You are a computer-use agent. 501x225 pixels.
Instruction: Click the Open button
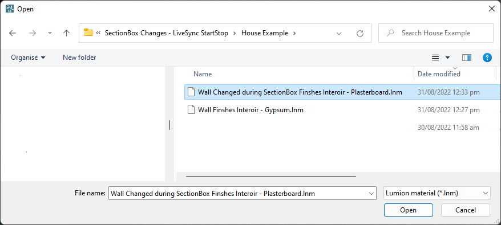tap(409, 210)
